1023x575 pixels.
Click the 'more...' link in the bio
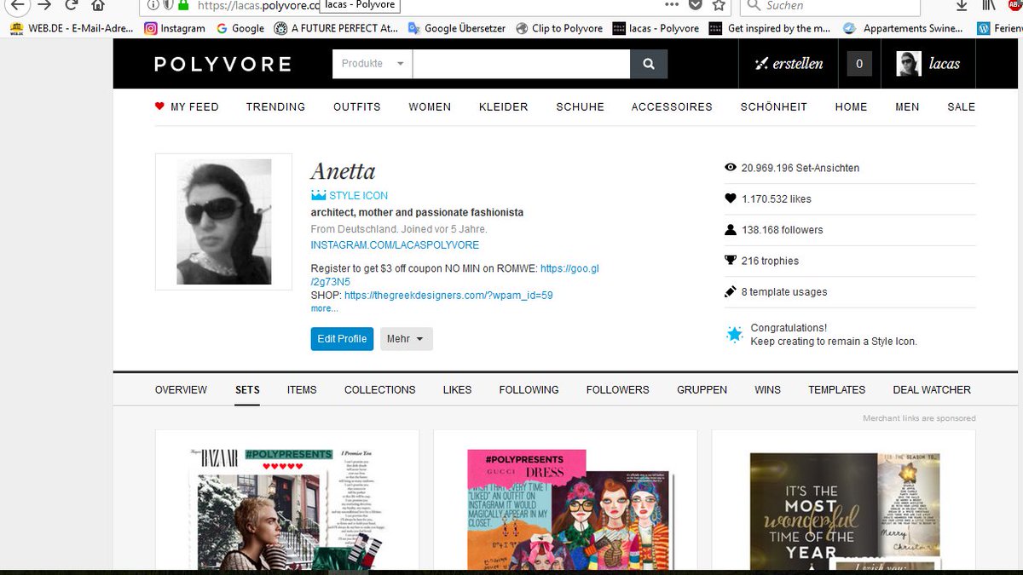coord(324,308)
